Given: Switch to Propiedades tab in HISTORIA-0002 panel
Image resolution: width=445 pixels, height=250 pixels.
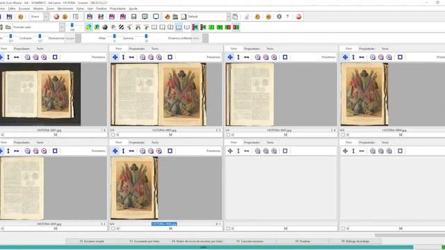Looking at the screenshot, I should click(137, 49).
